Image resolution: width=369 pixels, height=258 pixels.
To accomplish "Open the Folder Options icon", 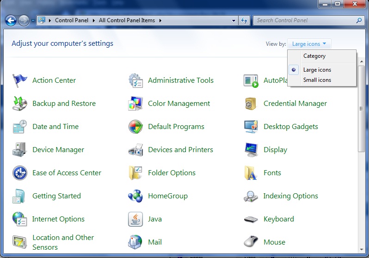I will click(x=135, y=173).
